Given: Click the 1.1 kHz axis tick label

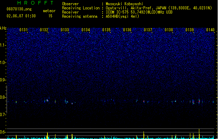Looking at the screenshot, I should coord(3,45).
